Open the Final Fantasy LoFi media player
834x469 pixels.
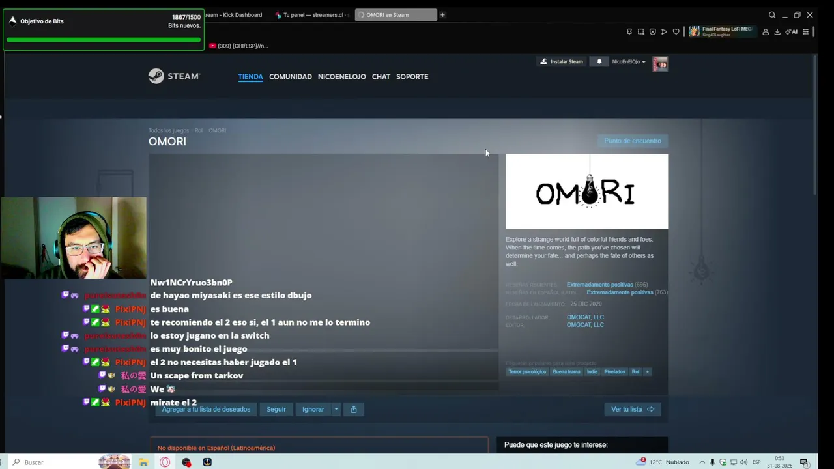(722, 31)
